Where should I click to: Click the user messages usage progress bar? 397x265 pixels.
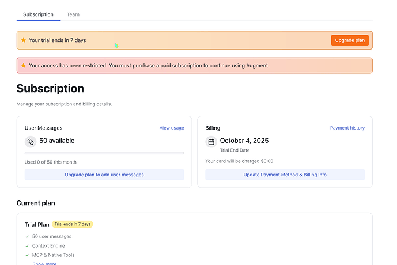tap(104, 153)
